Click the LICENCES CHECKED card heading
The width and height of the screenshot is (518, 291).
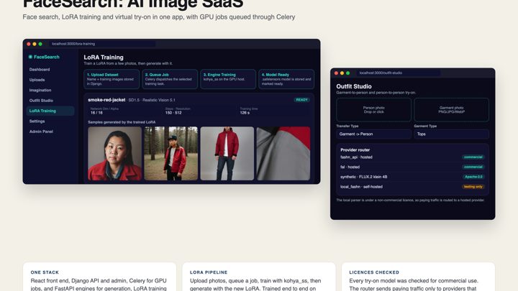pos(374,272)
